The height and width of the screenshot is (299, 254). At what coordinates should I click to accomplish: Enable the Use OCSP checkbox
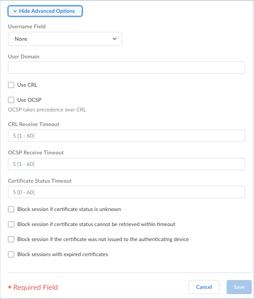(x=11, y=100)
